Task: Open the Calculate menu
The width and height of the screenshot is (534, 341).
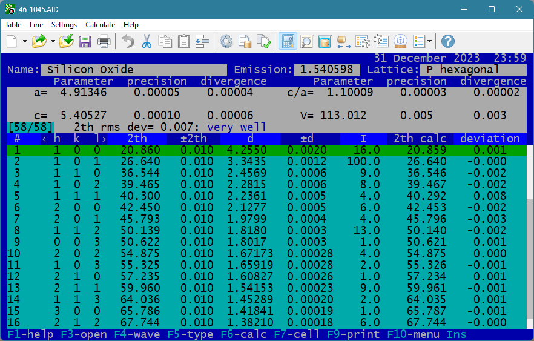Action: pos(100,25)
